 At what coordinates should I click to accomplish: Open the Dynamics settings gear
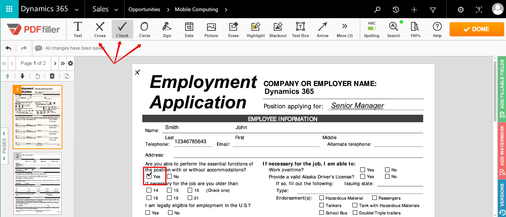pyautogui.click(x=461, y=10)
